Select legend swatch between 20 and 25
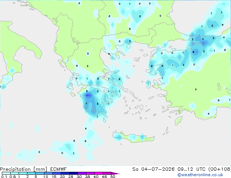Viewport: 231px width, 178px height. point(65,173)
